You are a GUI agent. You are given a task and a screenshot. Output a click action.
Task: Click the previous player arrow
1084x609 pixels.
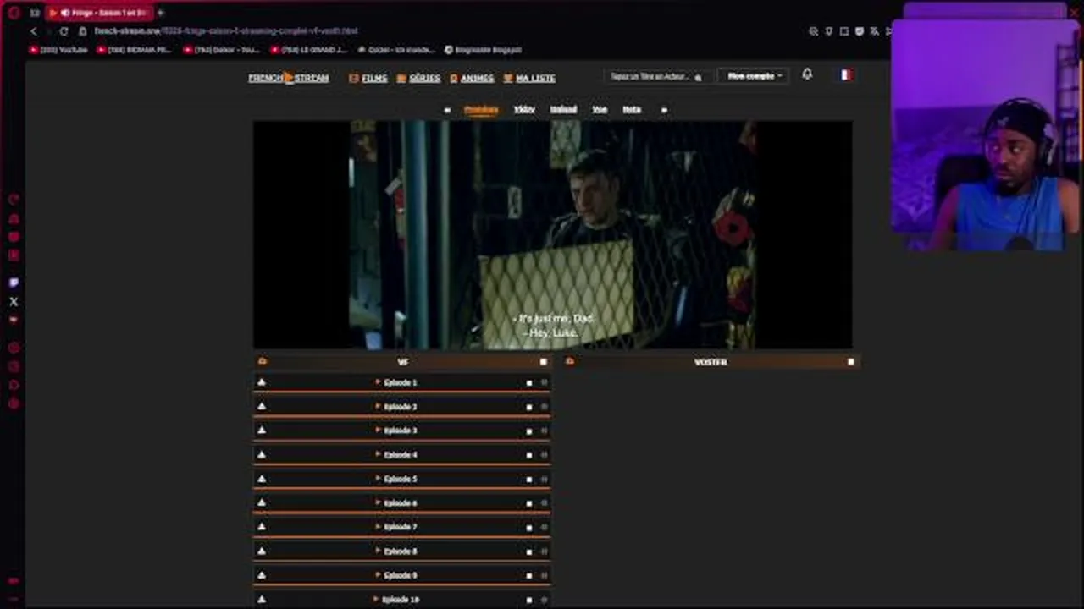pos(447,110)
